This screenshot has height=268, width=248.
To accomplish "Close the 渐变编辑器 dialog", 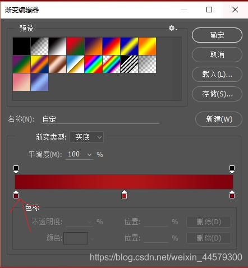I will 235,10.
